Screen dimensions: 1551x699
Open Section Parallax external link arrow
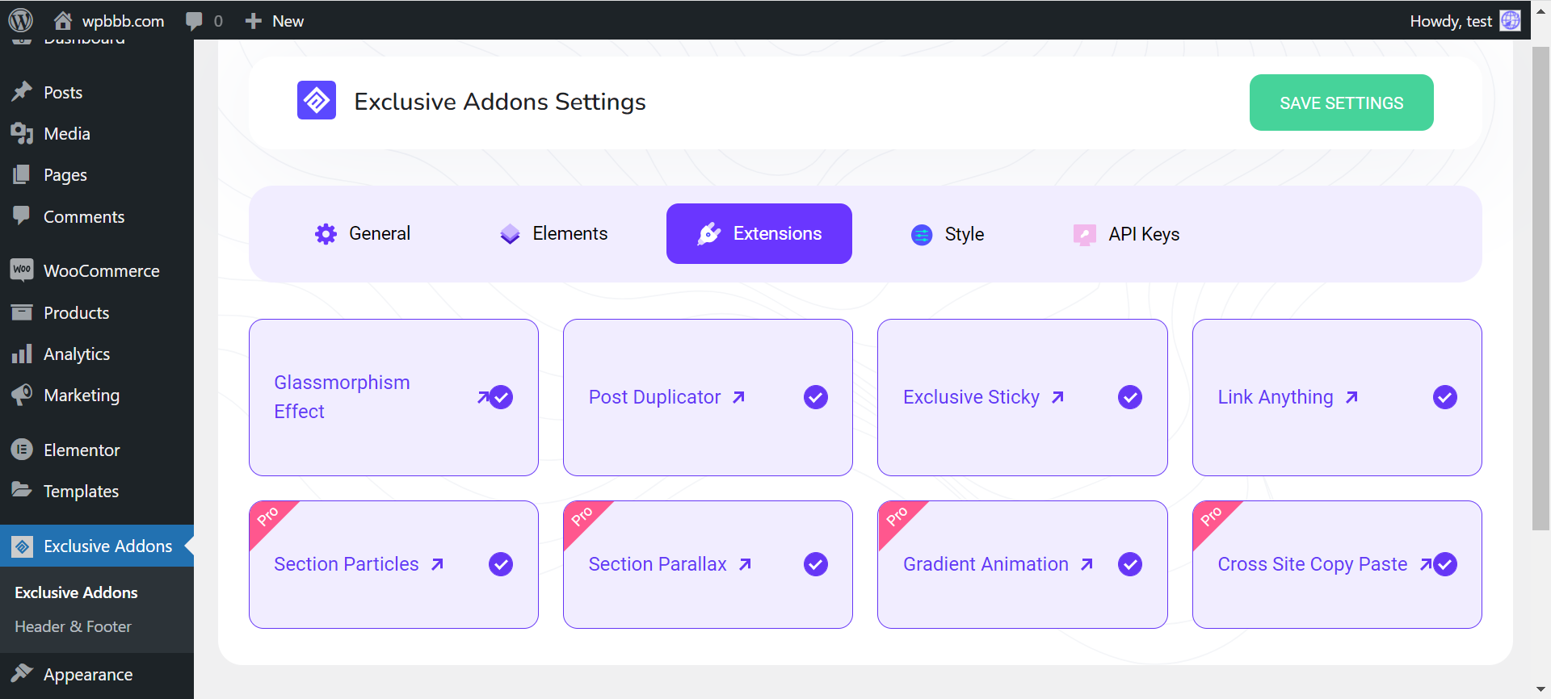(x=745, y=564)
